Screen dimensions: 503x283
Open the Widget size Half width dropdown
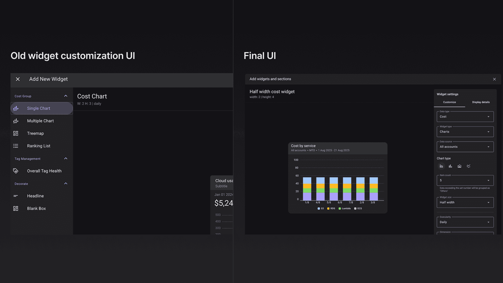465,203
